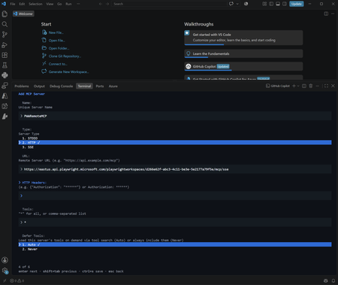Open the Run menu

[x=68, y=4]
